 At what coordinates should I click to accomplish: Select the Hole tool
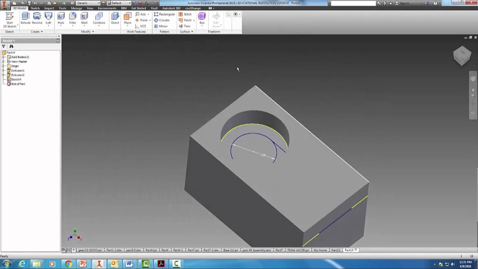(61, 18)
